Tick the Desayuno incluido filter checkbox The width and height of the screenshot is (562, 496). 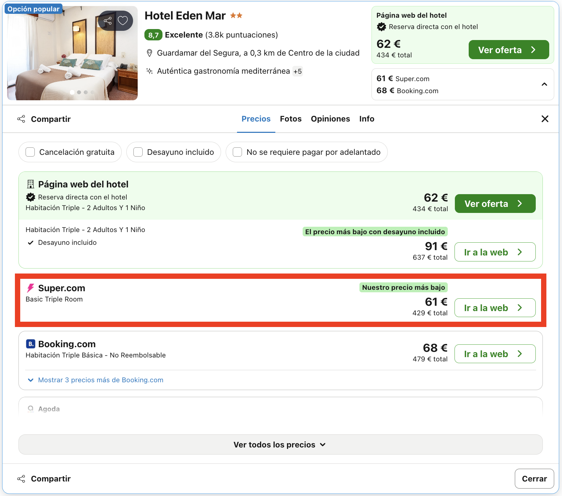coord(138,152)
